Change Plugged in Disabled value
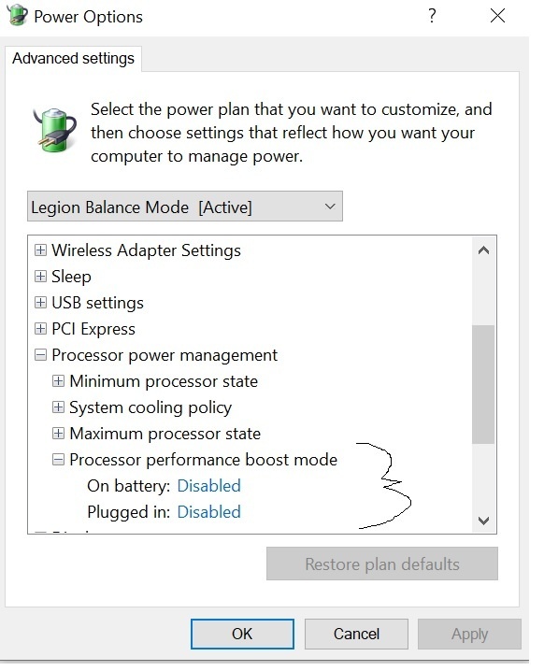544x671 pixels. (208, 512)
